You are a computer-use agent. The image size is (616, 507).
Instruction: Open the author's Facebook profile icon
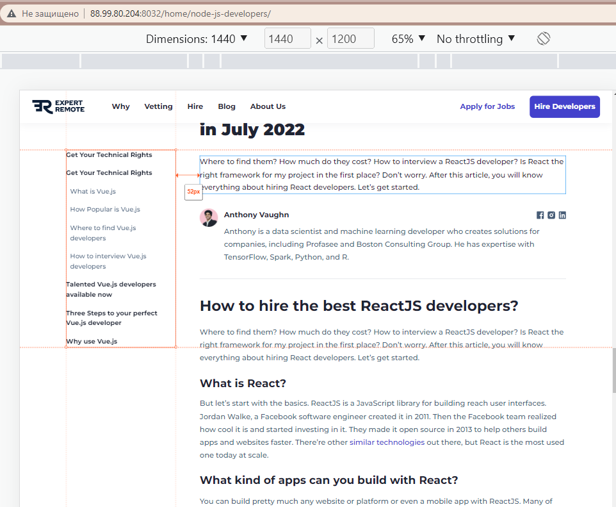tap(540, 215)
